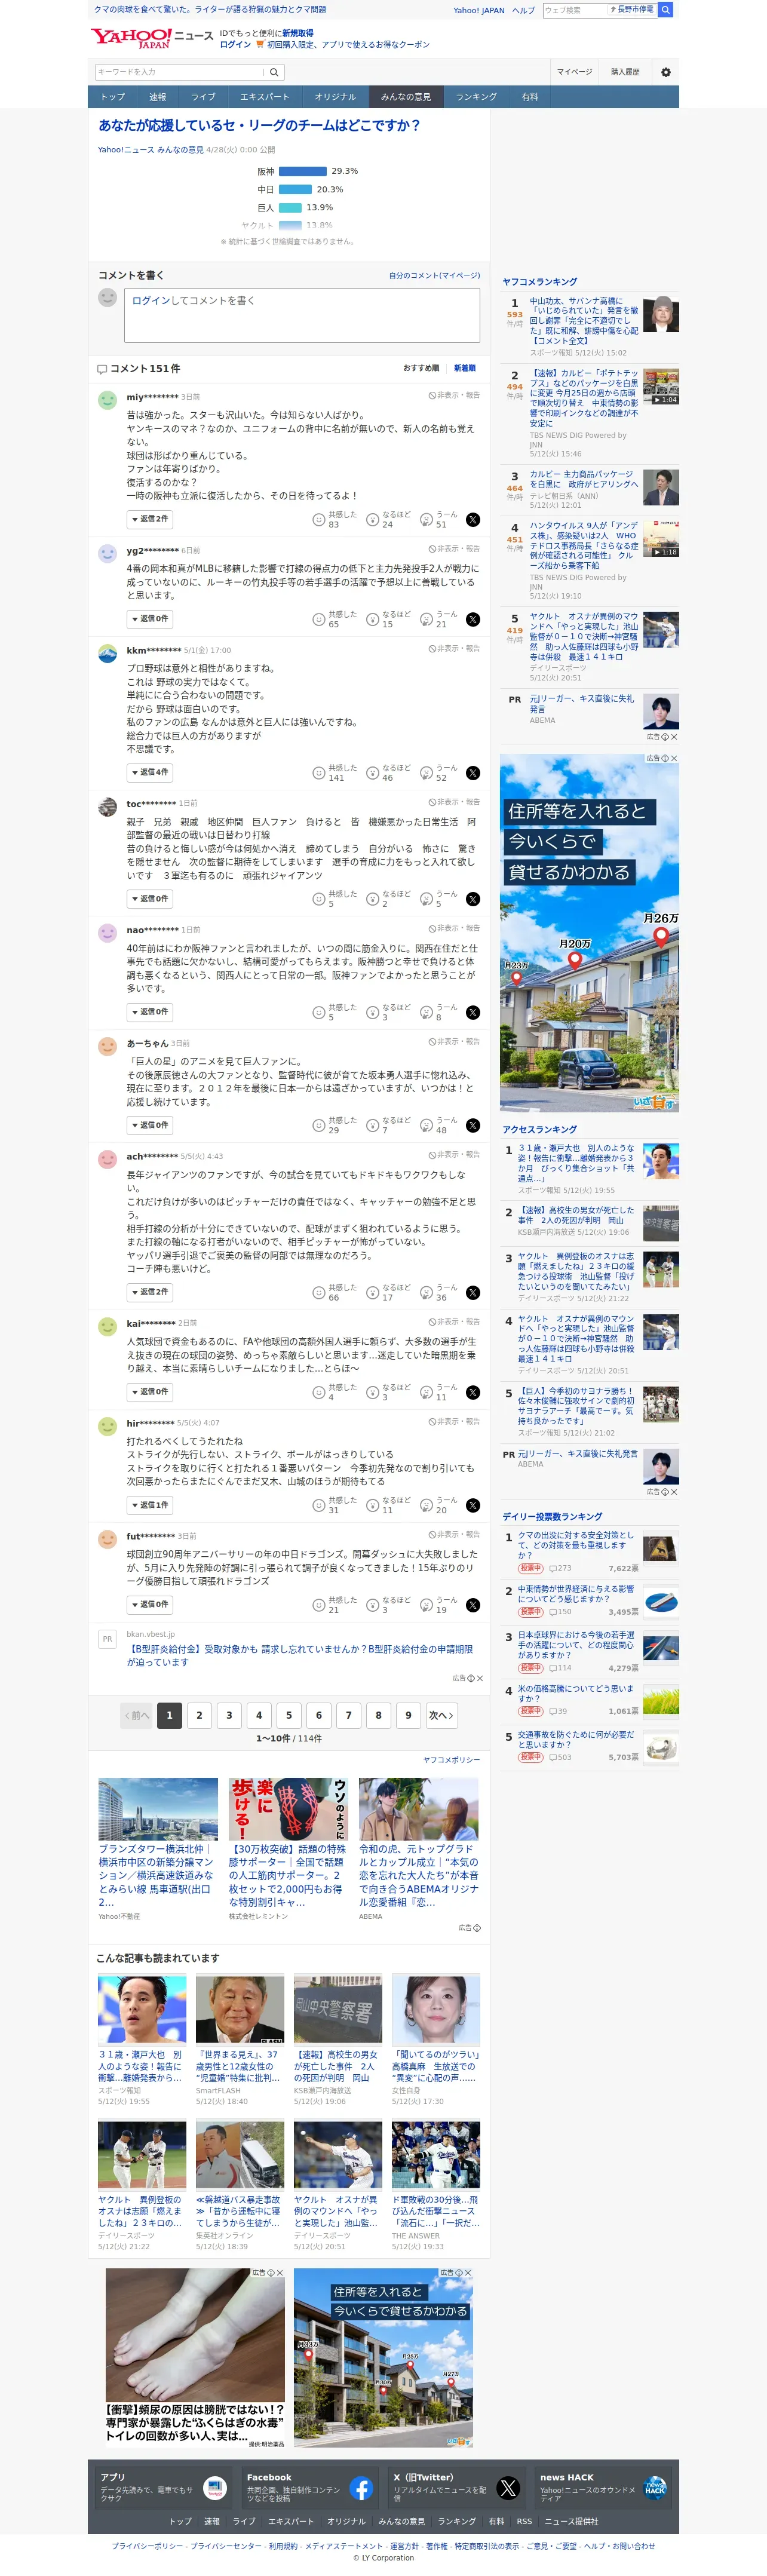Open the 新規取得 ID registration link

coord(297,33)
